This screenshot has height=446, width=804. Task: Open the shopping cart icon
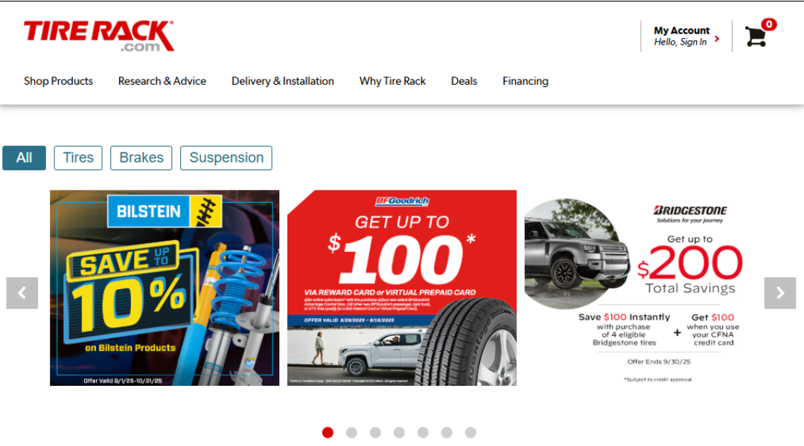[756, 36]
